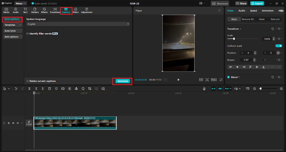Check Delete current captions option
The height and width of the screenshot is (152, 286).
(x=27, y=81)
